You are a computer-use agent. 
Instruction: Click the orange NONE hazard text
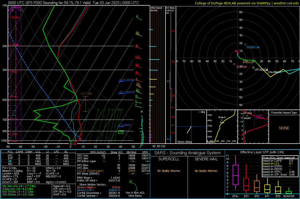tap(284, 128)
